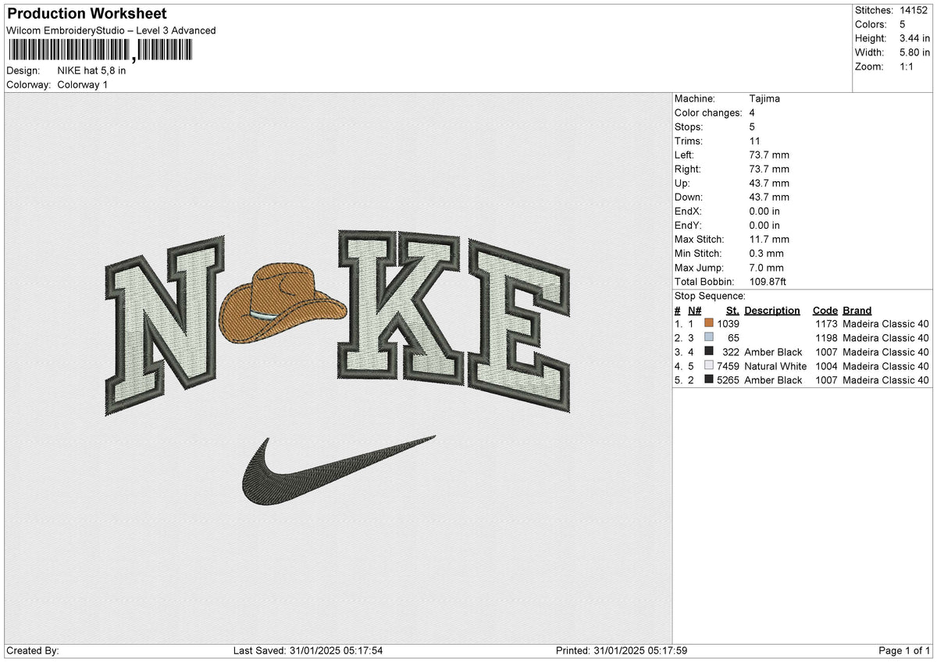Click 'Page 1 of 1' in the footer
Screen dimensions: 937x662
point(904,650)
